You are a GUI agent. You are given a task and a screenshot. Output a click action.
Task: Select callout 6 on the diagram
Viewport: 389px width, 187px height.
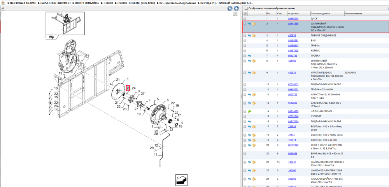point(167,100)
